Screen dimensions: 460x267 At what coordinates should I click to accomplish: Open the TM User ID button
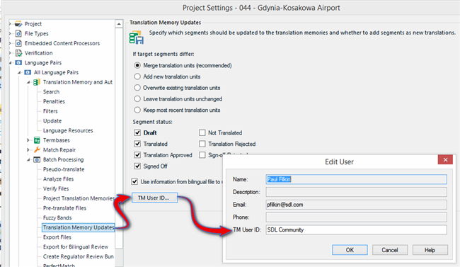pyautogui.click(x=154, y=198)
